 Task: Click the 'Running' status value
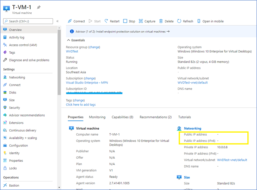72,62
